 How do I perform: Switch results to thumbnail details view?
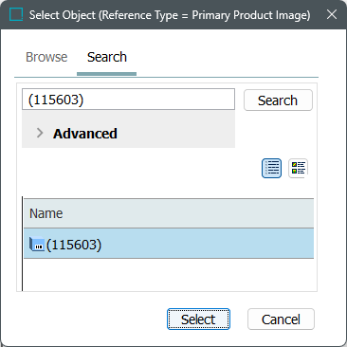298,168
